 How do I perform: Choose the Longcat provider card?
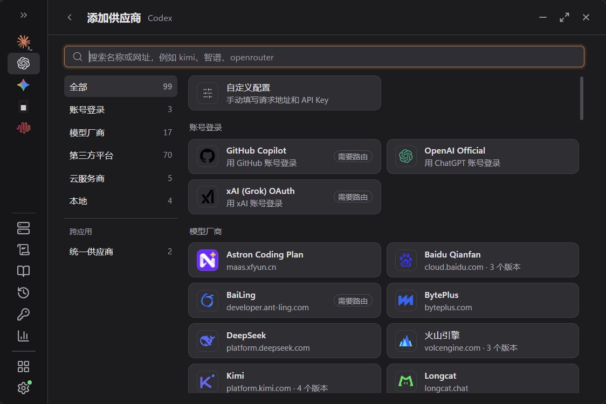coord(483,379)
